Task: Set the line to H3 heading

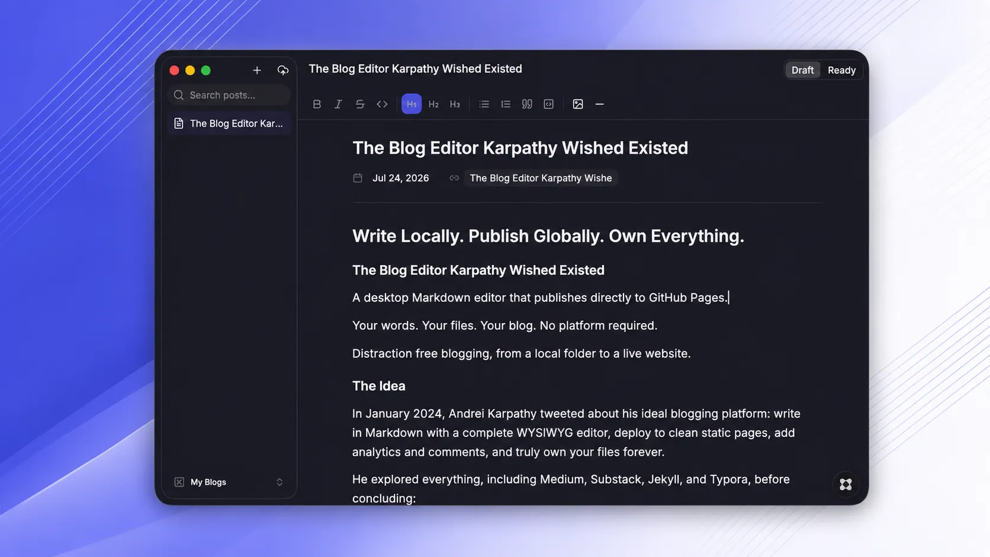Action: 455,104
